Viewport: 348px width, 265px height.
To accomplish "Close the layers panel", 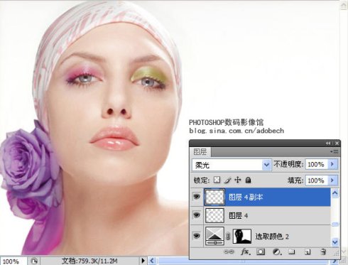I will (337, 144).
